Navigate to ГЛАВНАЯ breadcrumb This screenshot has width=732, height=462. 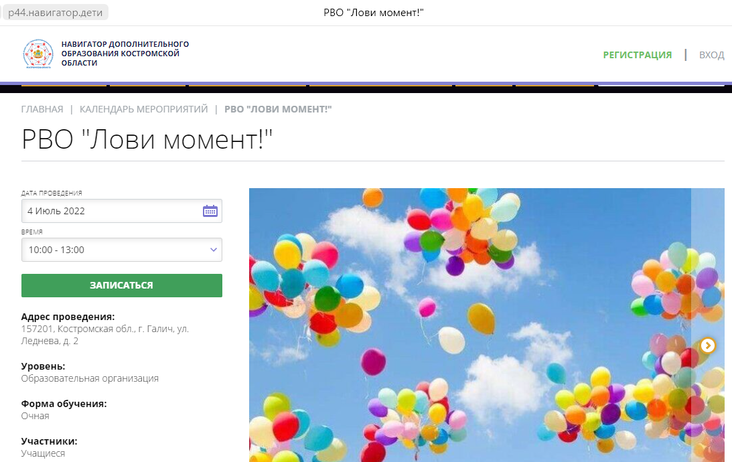coord(42,109)
